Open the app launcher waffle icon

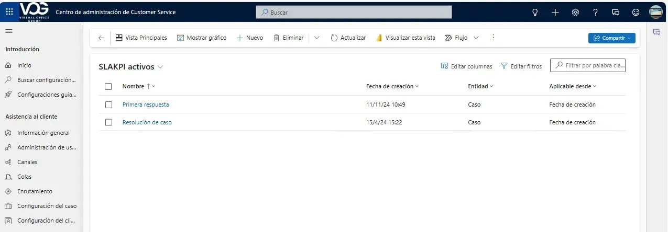9,11
